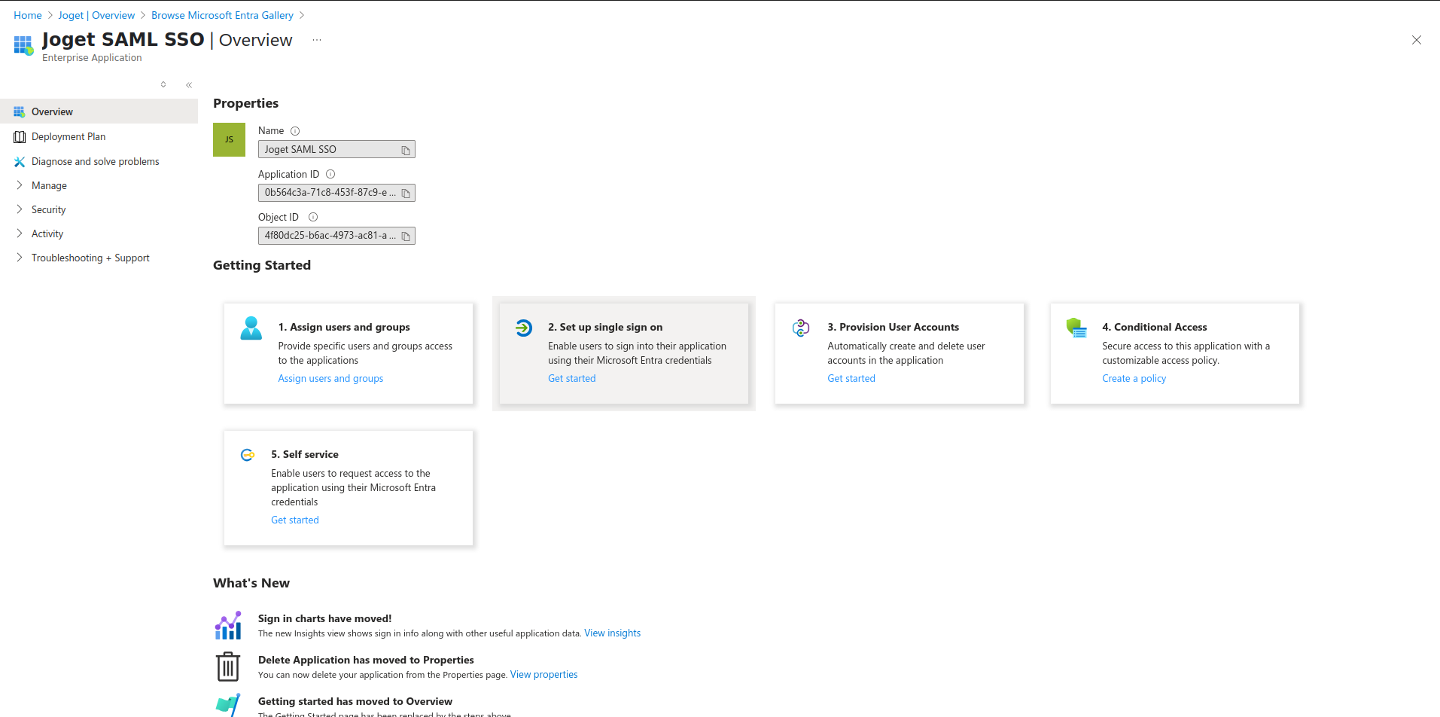Open Diagnose and solve problems
This screenshot has width=1440, height=717.
point(96,161)
